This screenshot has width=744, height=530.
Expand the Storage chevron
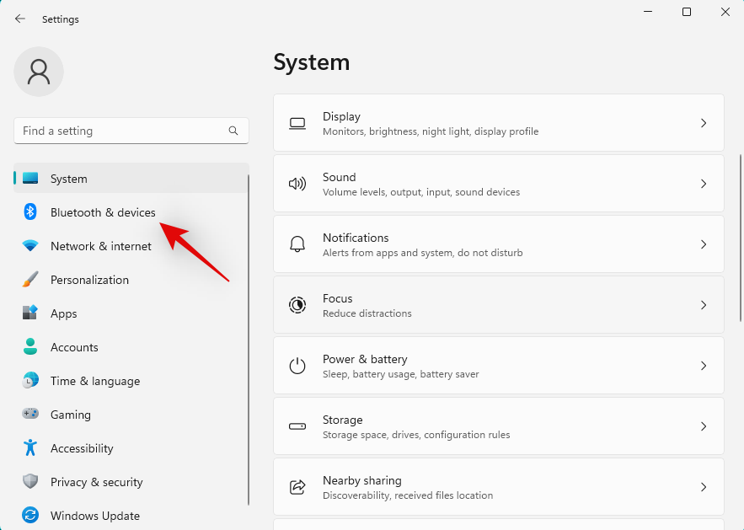tap(704, 426)
